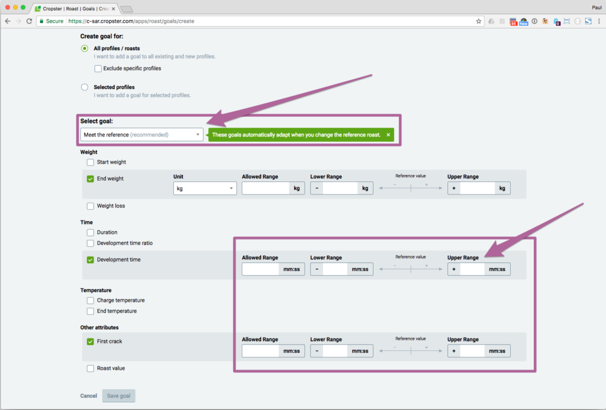Viewport: 606px width, 410px height.
Task: Go back using browser back arrow
Action: [x=8, y=21]
